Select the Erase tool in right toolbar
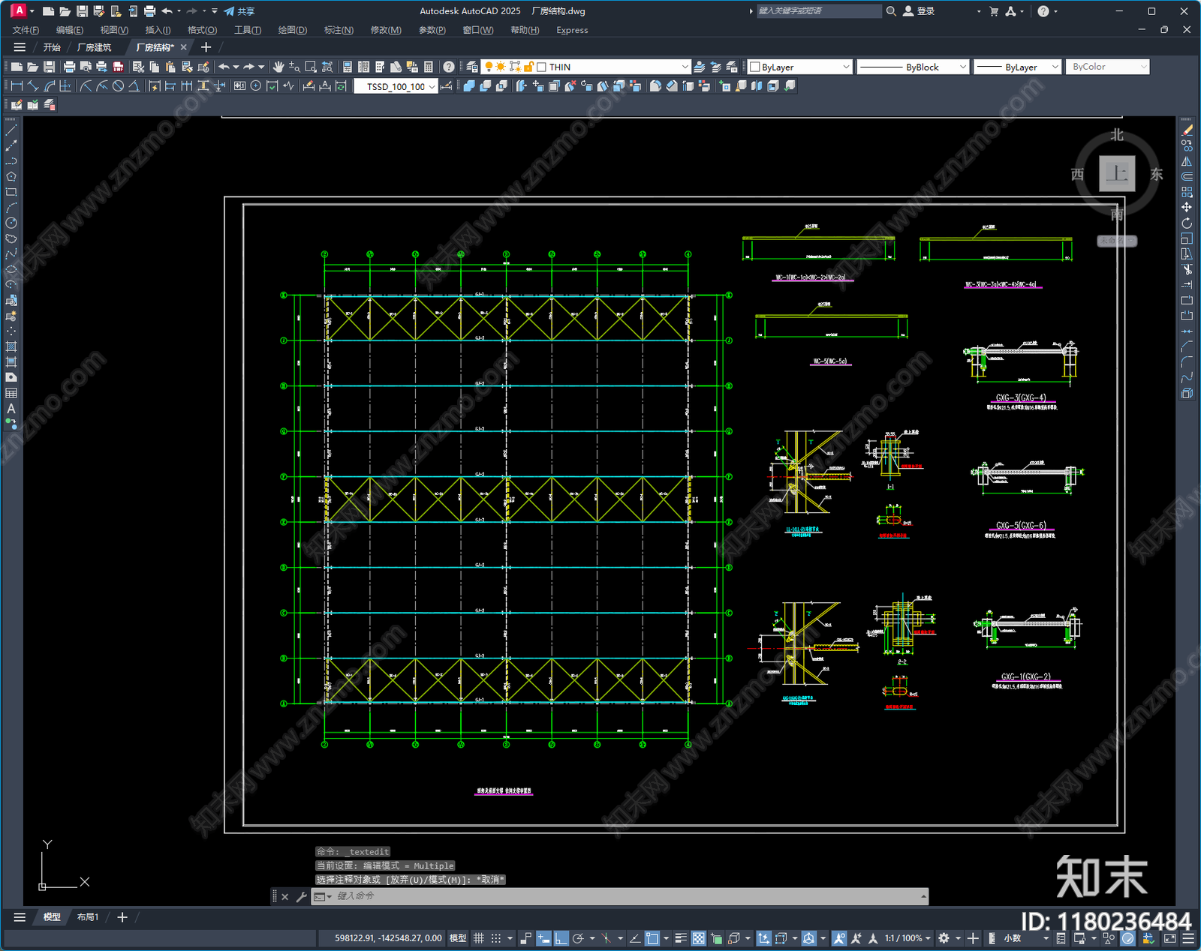The image size is (1201, 951). 1187,130
